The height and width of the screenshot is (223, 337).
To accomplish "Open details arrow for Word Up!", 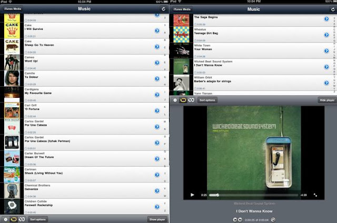I will pyautogui.click(x=157, y=63).
